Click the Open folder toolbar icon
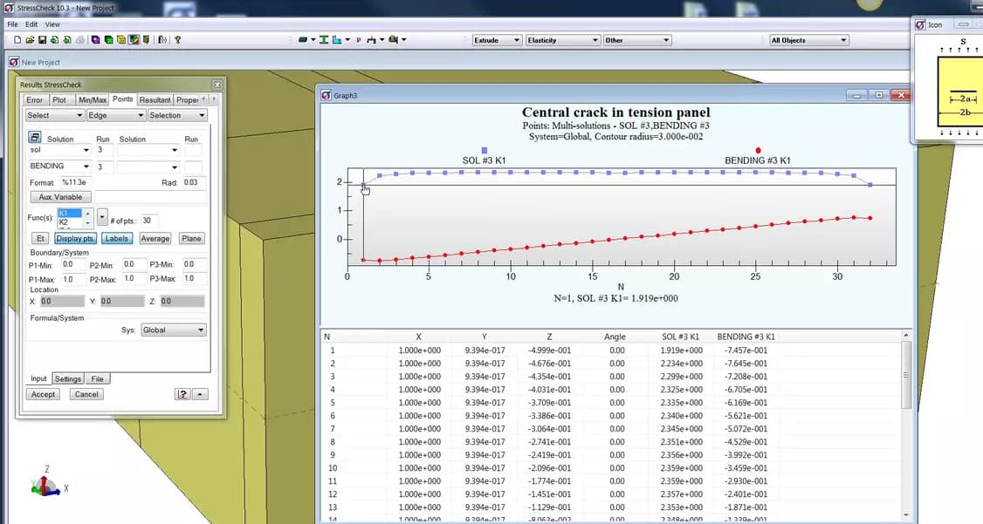Viewport: 983px width, 524px height. click(30, 40)
